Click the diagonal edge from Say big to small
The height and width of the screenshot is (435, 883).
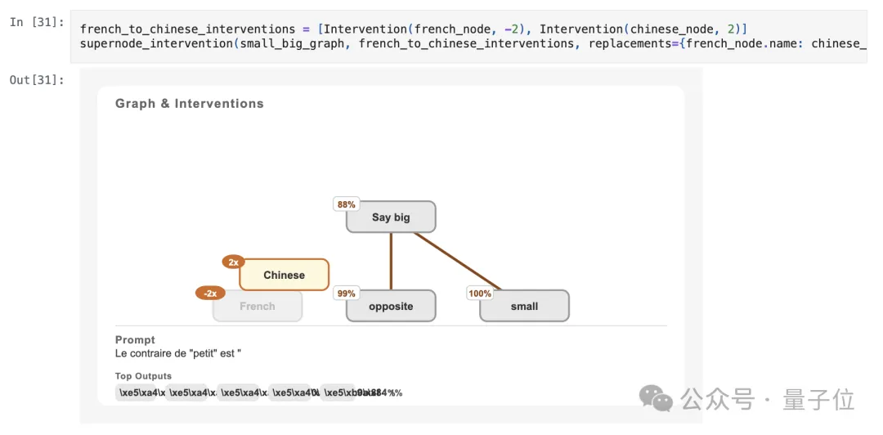(x=456, y=261)
